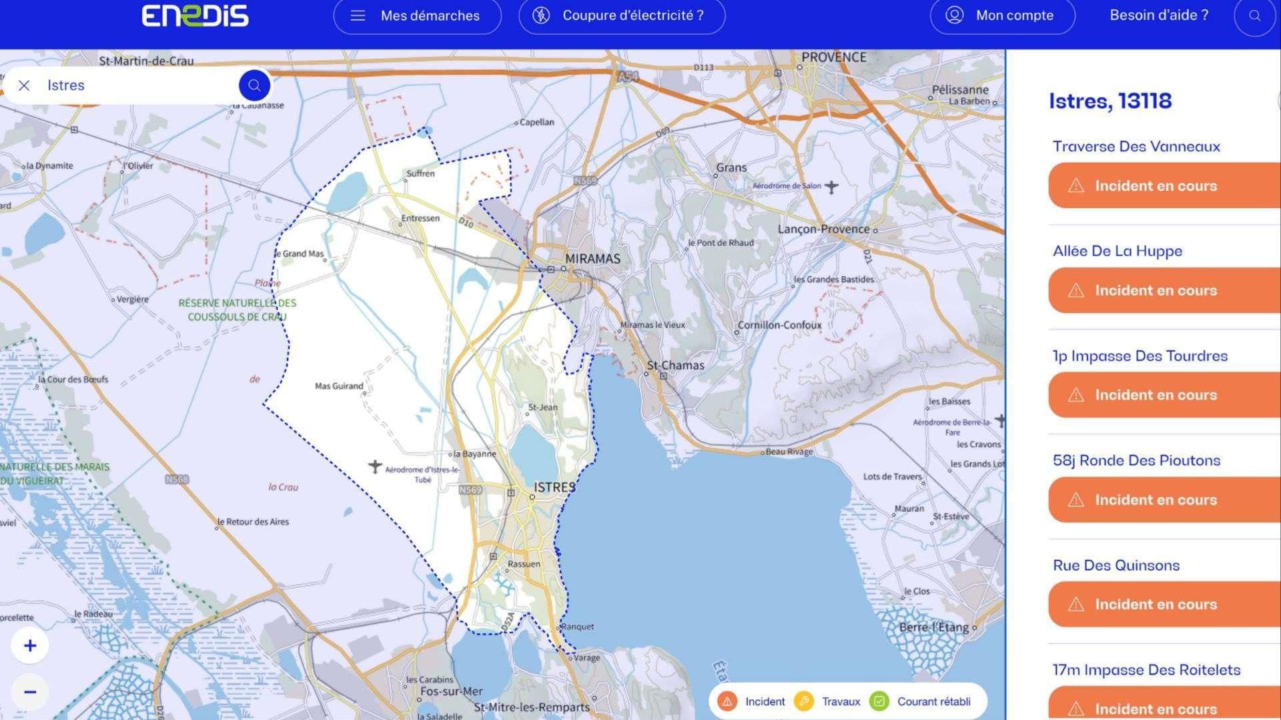Click the Grans label on map

pos(731,167)
